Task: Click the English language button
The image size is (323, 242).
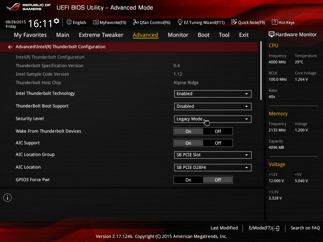Action: point(76,22)
